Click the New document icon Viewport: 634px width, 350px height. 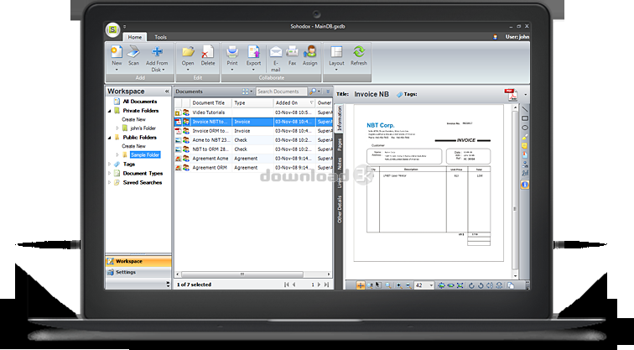click(117, 52)
